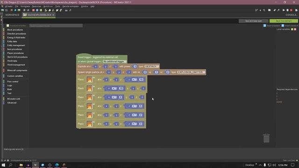
Task: Click the green run client play icon
Action: 284,10
